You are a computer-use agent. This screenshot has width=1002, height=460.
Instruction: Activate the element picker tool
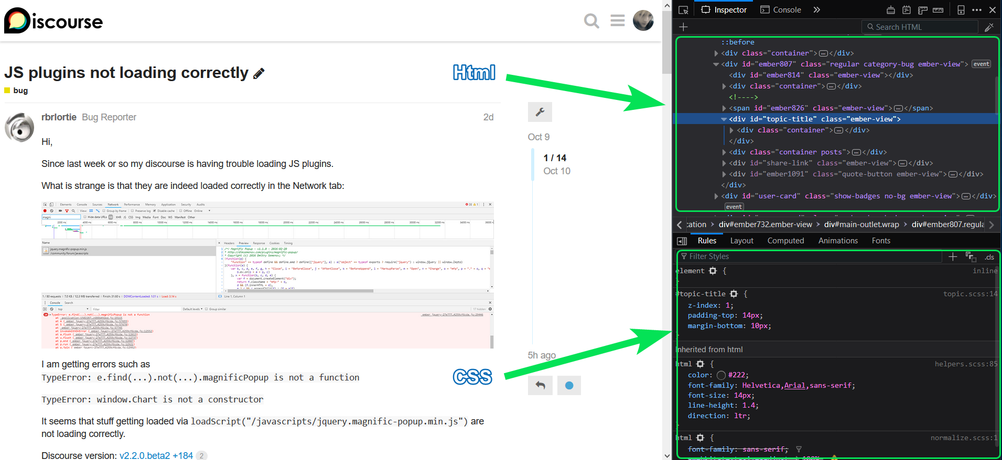[683, 10]
